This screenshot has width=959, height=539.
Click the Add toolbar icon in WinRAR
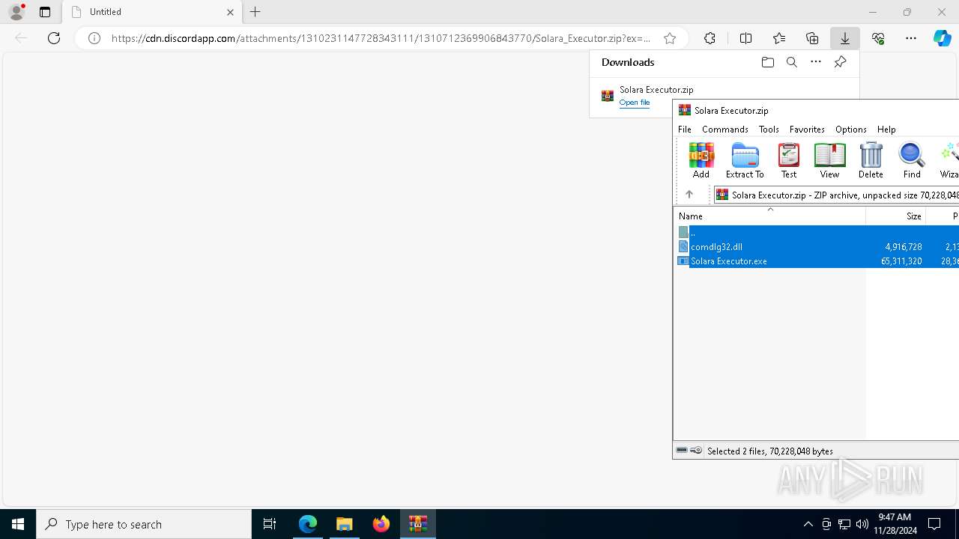[701, 160]
